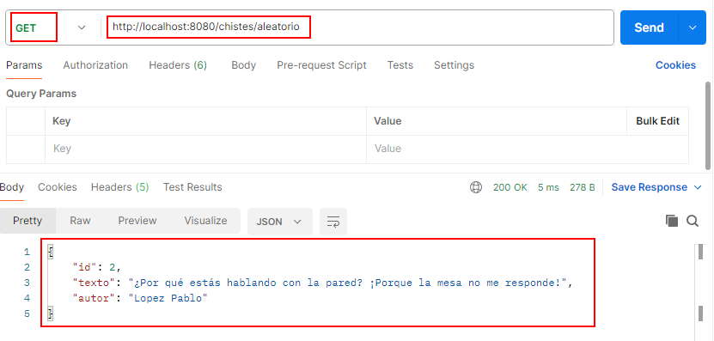714x341 pixels.
Task: Open the response Cookies tab
Action: (x=58, y=187)
